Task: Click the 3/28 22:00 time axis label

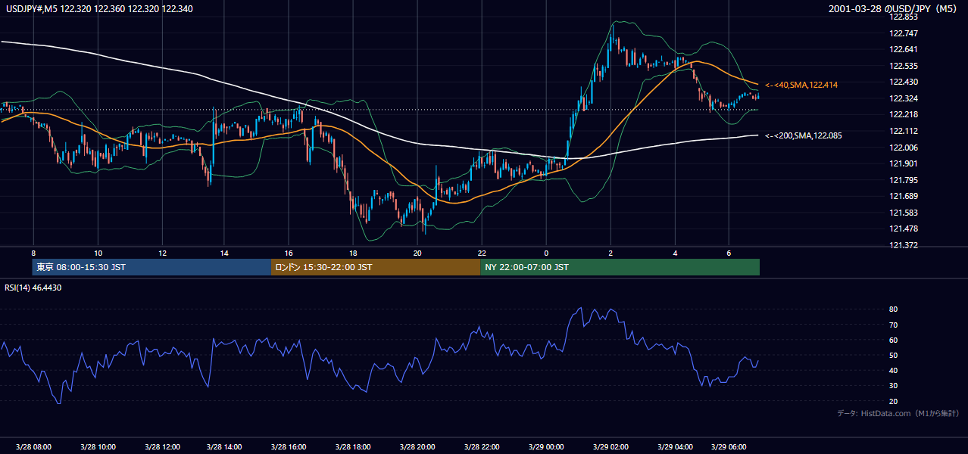Action: pyautogui.click(x=482, y=447)
